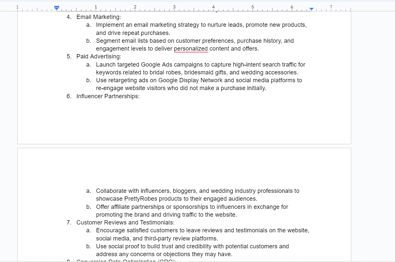Viewport: 395px width, 262px height.
Task: Click the line starting "Segment email lists based on"
Action: (195, 41)
